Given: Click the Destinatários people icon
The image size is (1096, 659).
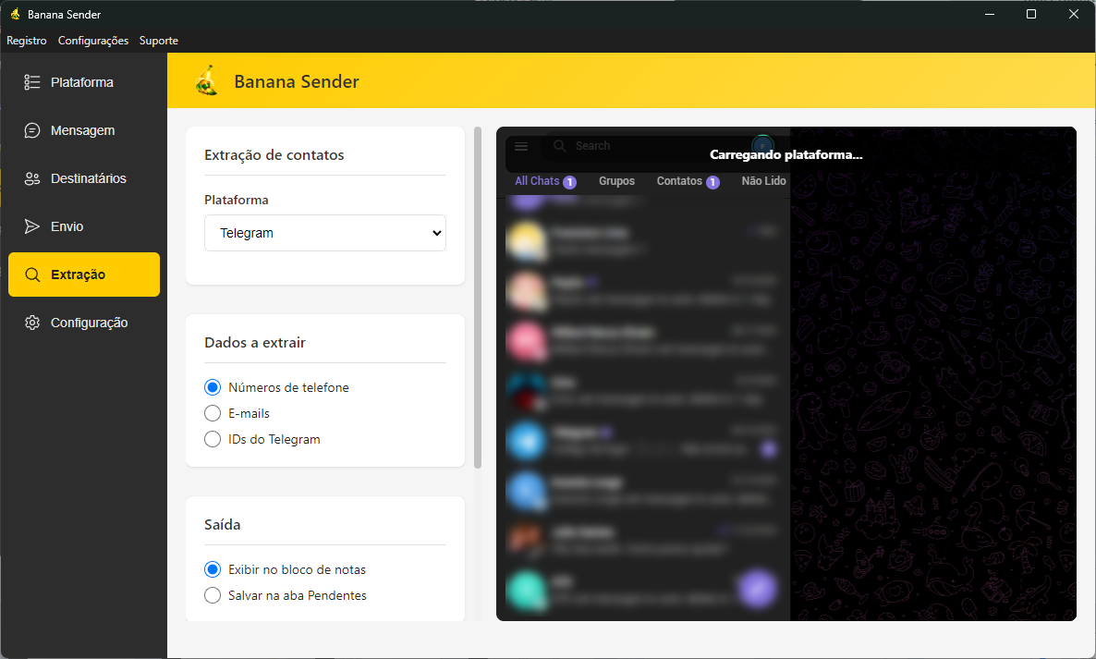Looking at the screenshot, I should click(32, 178).
